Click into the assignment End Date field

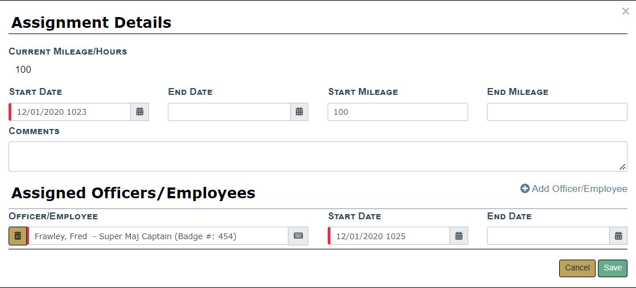tap(229, 112)
